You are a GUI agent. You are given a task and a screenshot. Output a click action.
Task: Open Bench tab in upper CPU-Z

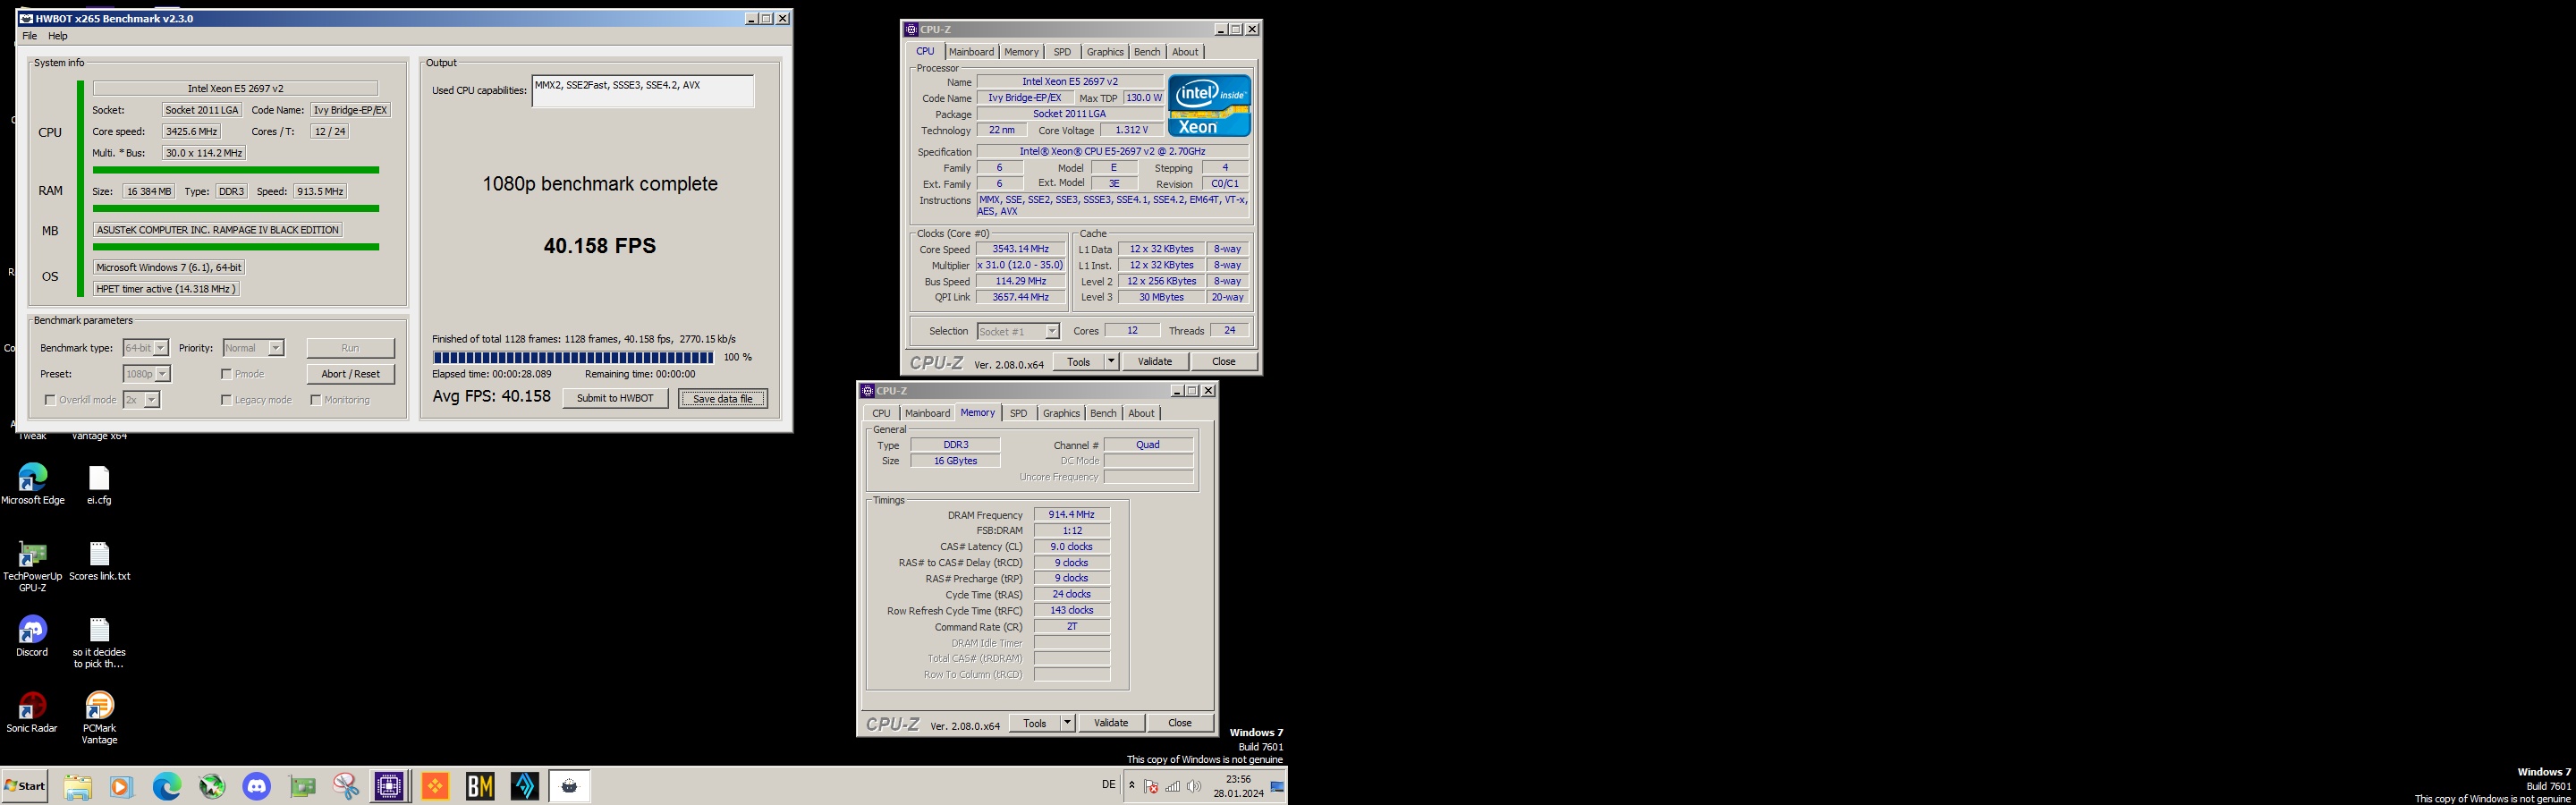[x=1147, y=52]
